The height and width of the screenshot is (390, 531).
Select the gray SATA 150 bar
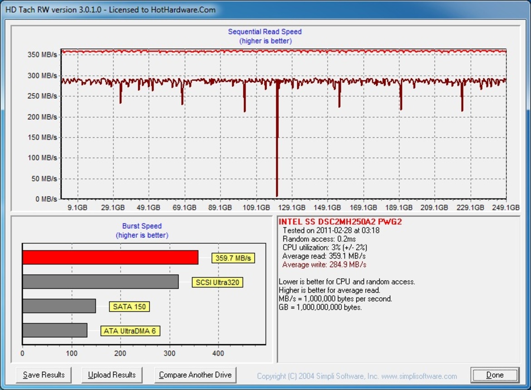pos(59,306)
